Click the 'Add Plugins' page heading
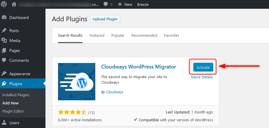Screen dimensions: 269x128 click(70, 19)
